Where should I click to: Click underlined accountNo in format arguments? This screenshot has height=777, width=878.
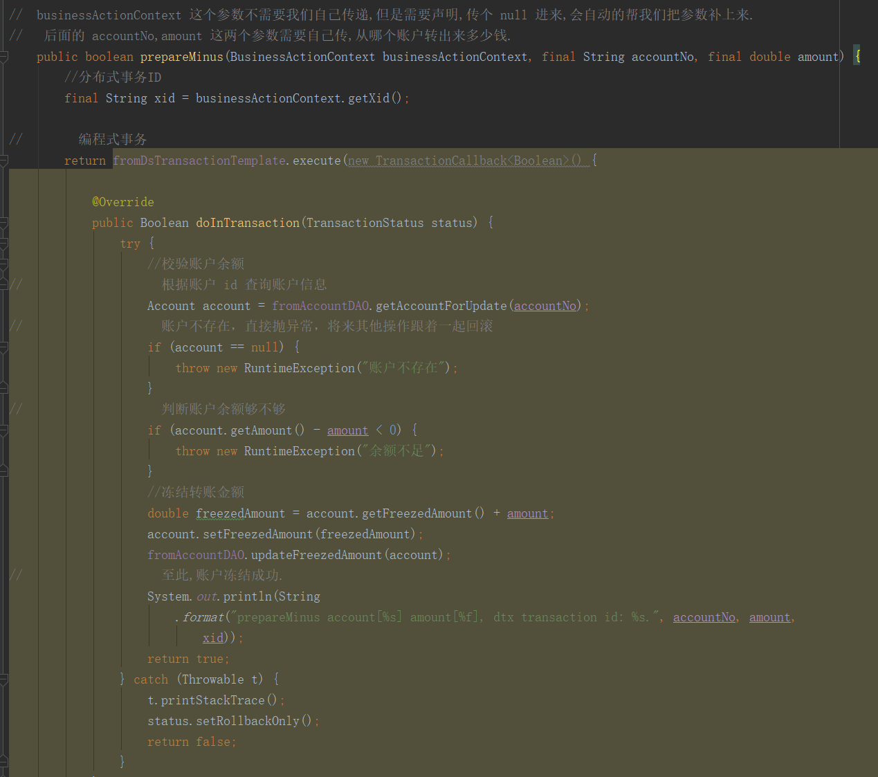point(704,617)
